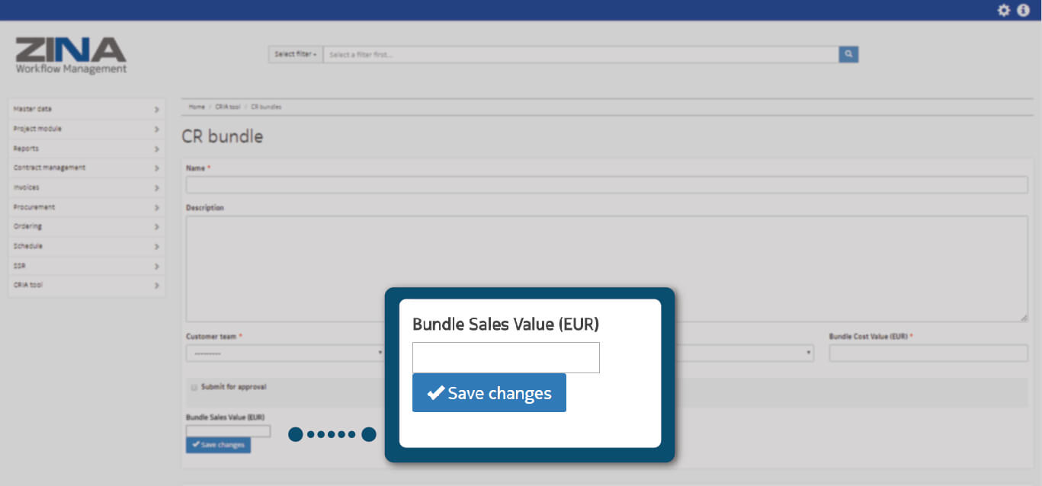Tick the Submit for approval checkbox
Viewport: 1042px width, 486px height.
pyautogui.click(x=194, y=387)
